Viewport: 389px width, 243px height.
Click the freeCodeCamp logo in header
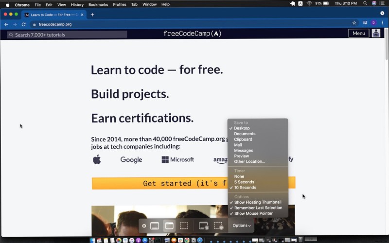click(192, 34)
